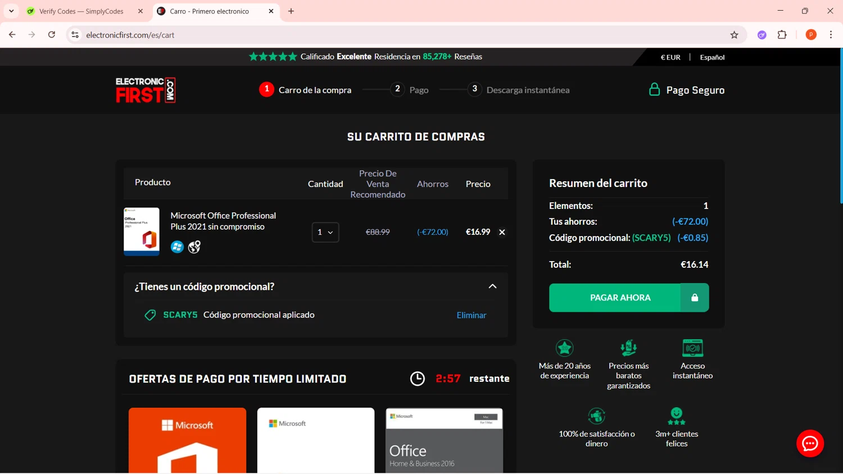Open the quantity dropdown showing 1

pos(325,232)
